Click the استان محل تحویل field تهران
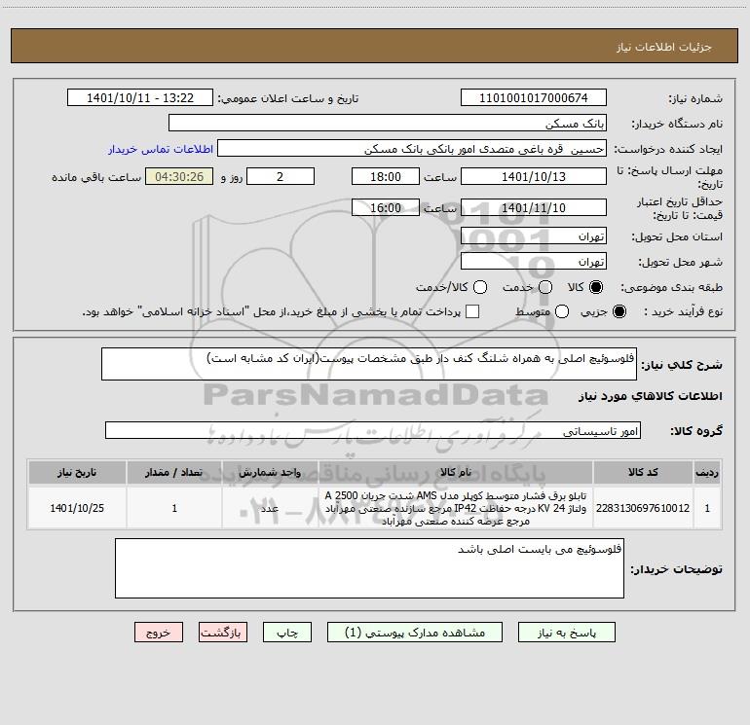Viewport: 750px width, 725px height. point(534,236)
